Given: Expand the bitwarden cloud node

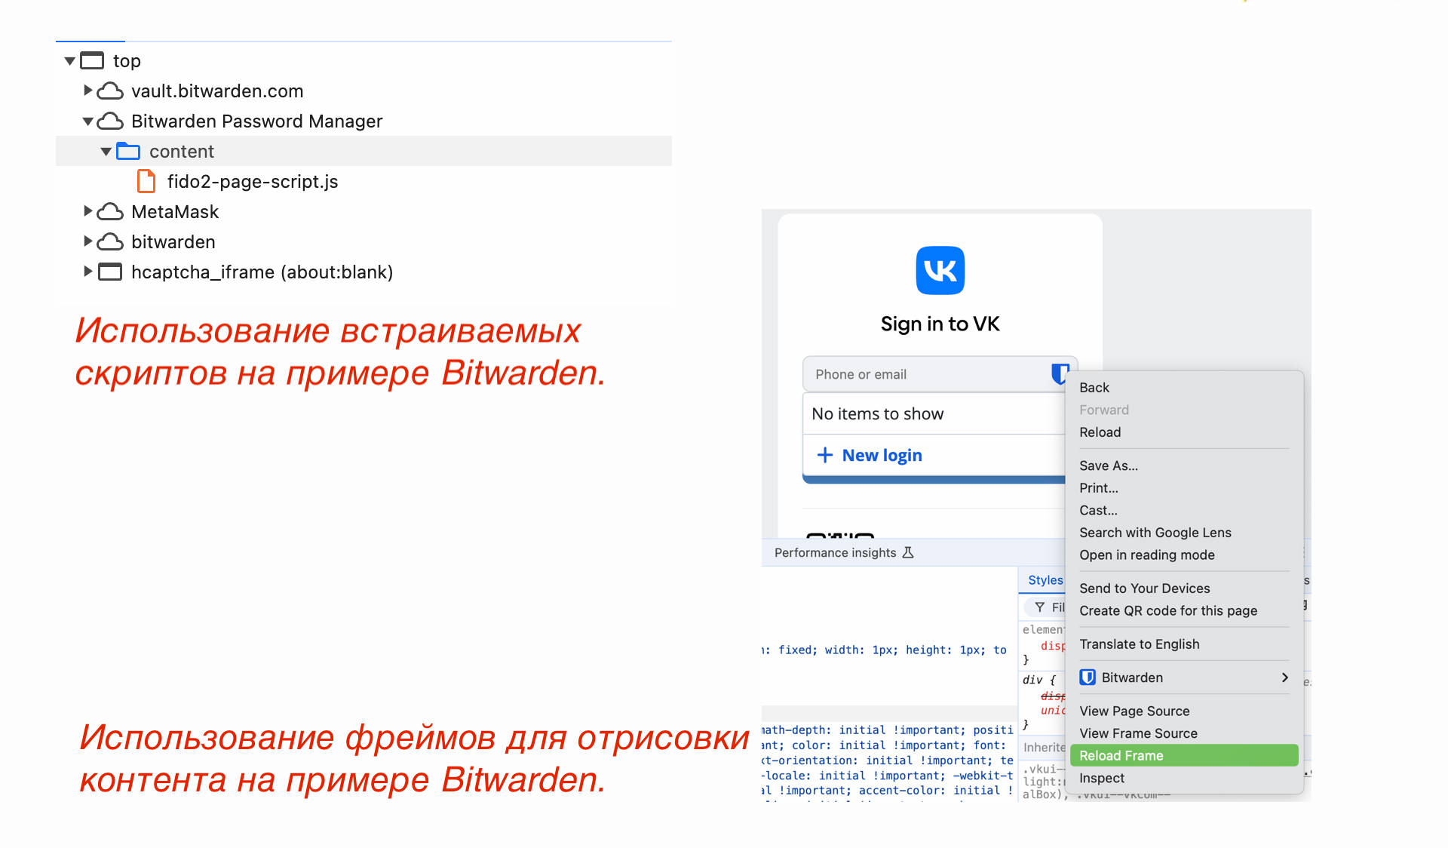Looking at the screenshot, I should 87,241.
